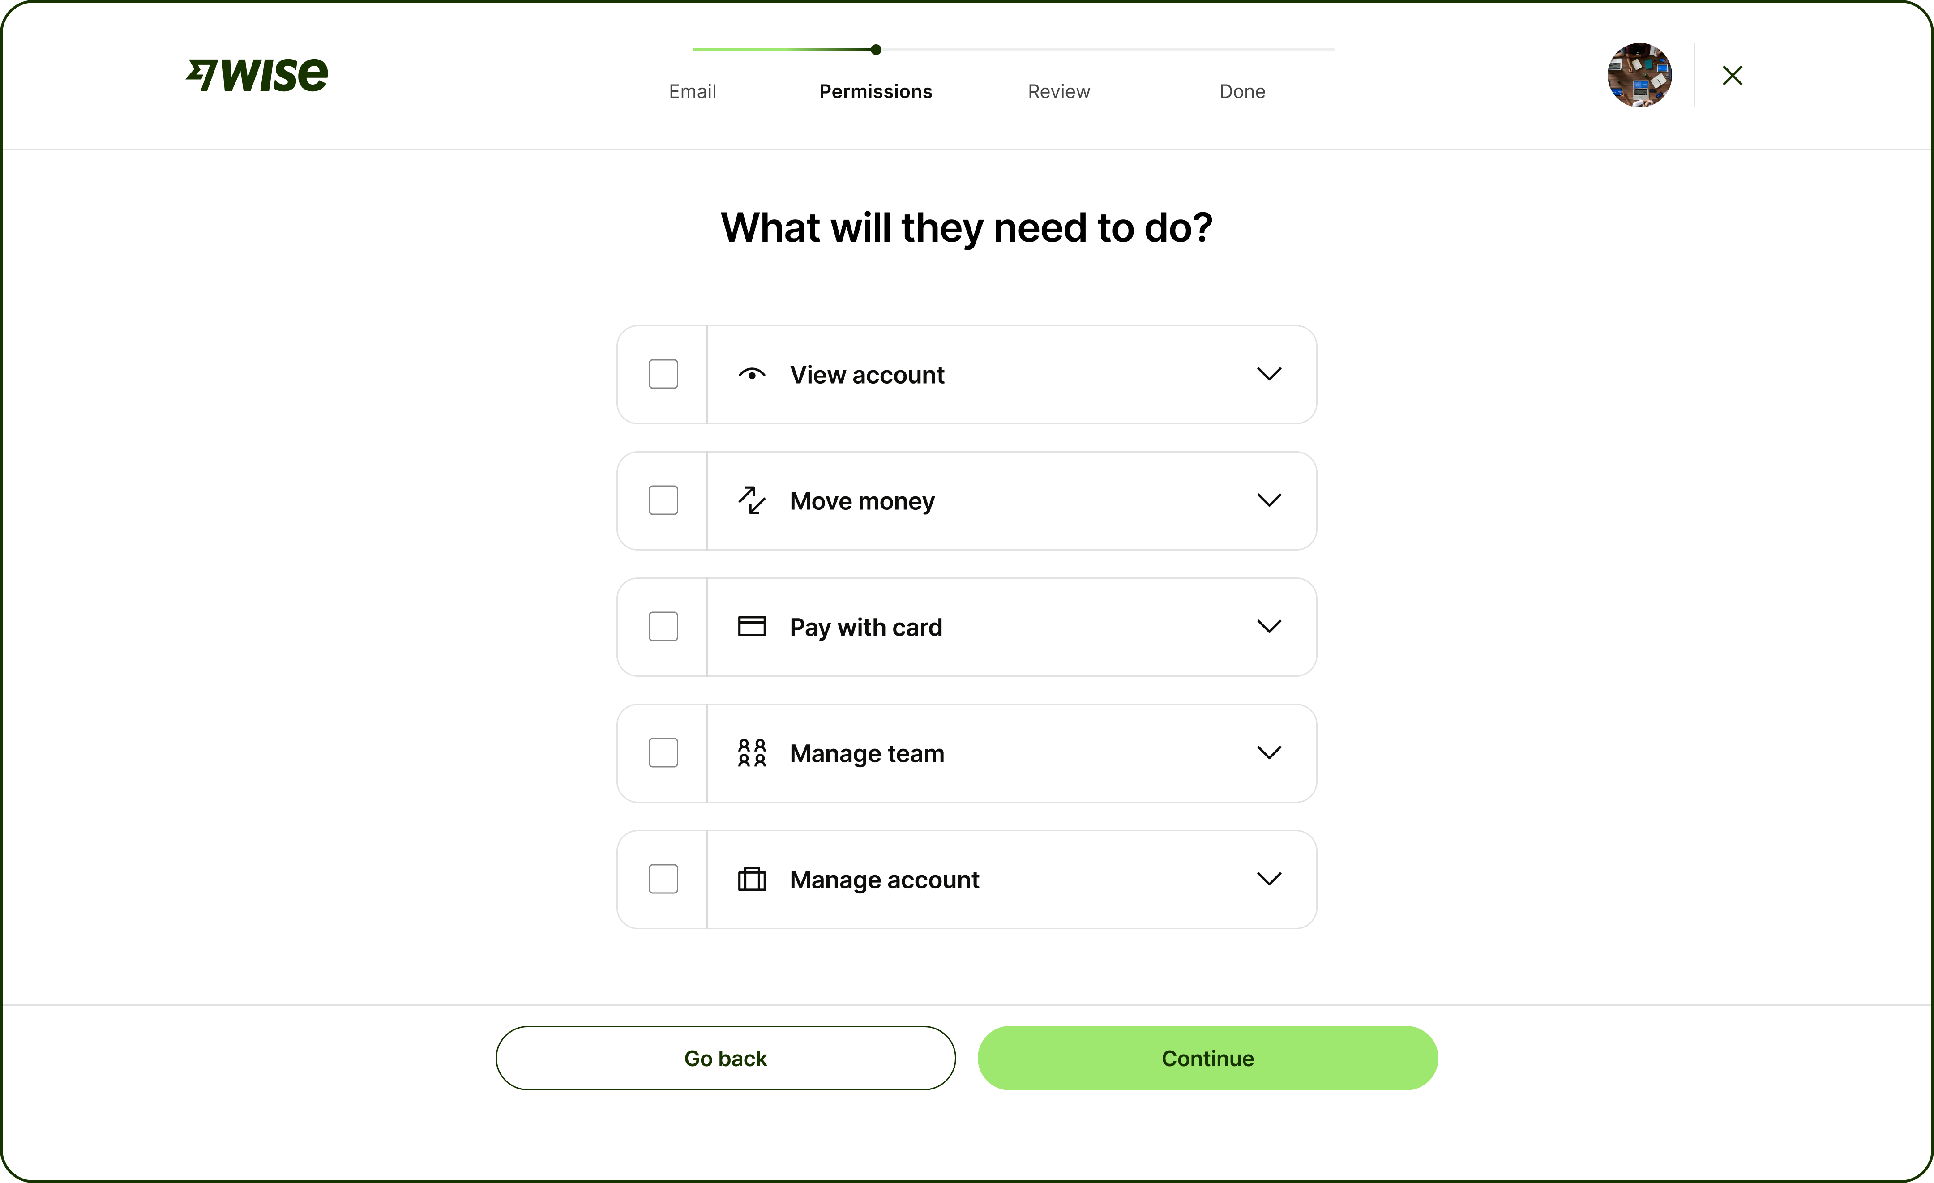Screen dimensions: 1934x1183
Task: Open the profile avatar picture
Action: click(1639, 75)
